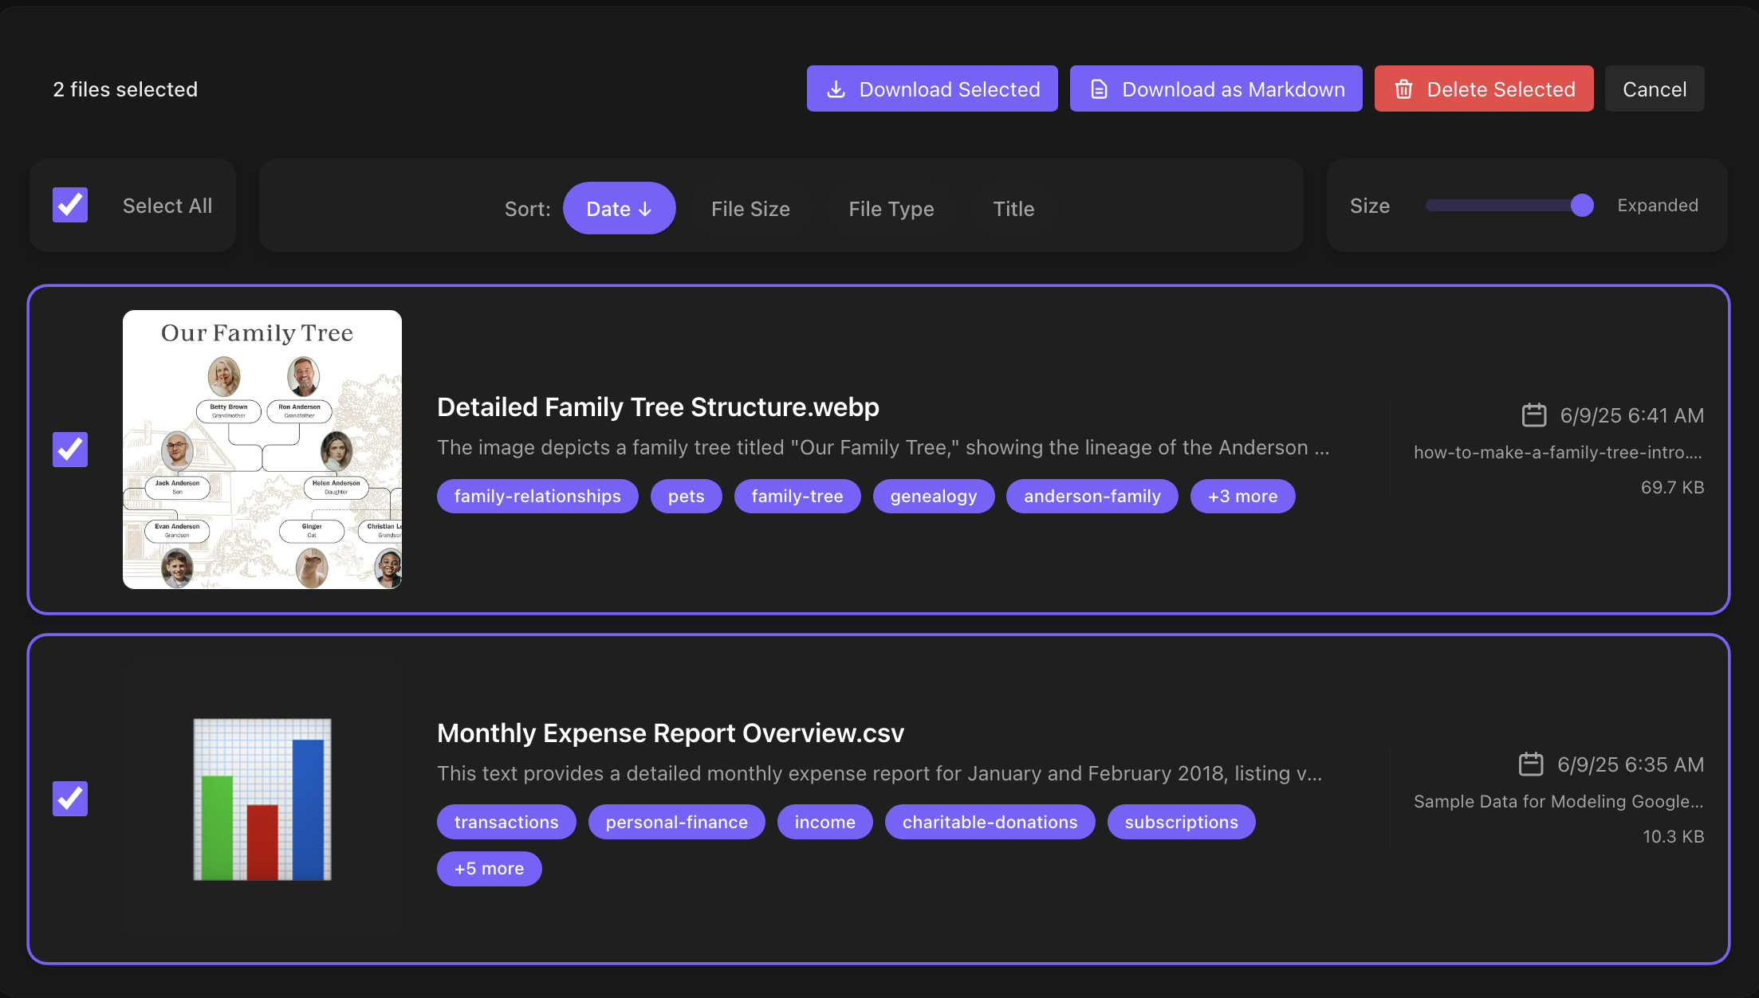Toggle the Date sort direction arrow
The image size is (1759, 998).
click(645, 208)
